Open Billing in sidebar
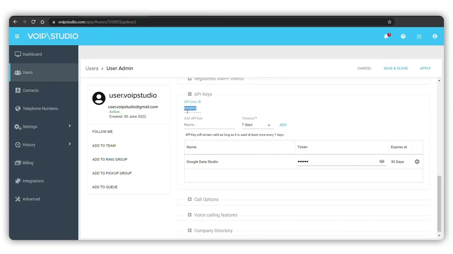 [44, 163]
